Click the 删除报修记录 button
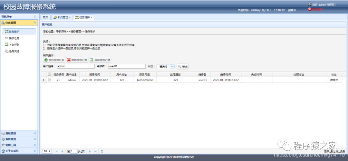This screenshot has width=348, height=161. [77, 60]
